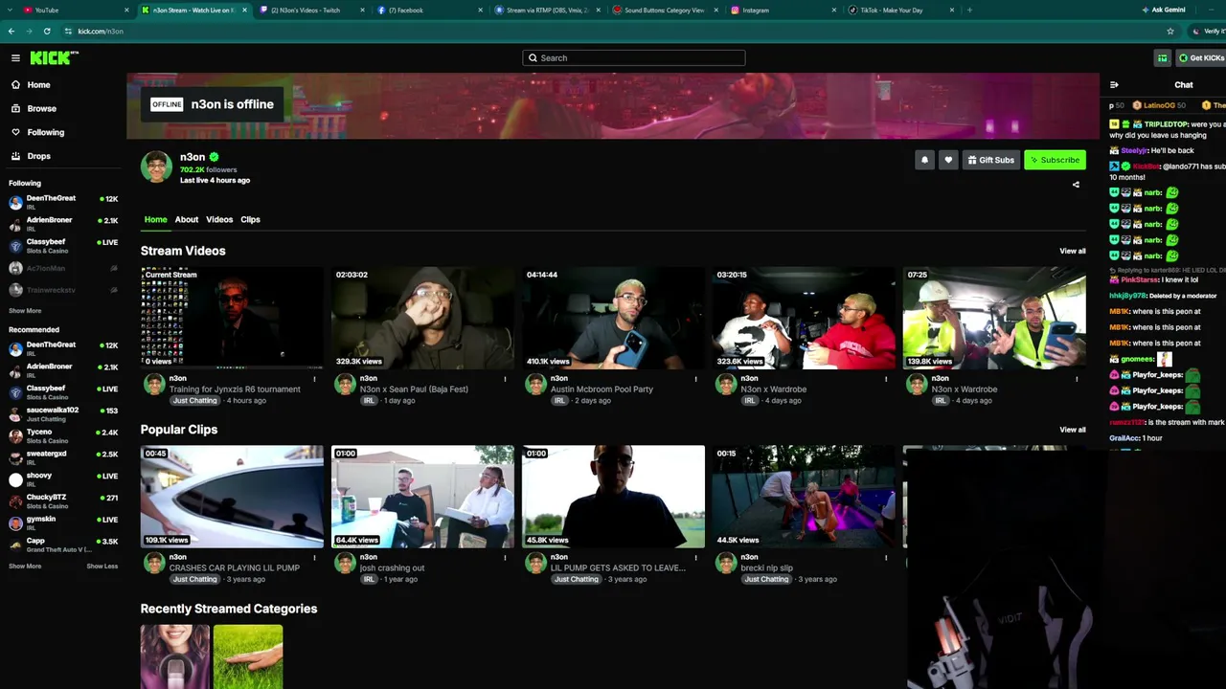The height and width of the screenshot is (689, 1226).
Task: Click the browser back arrow
Action: (11, 32)
